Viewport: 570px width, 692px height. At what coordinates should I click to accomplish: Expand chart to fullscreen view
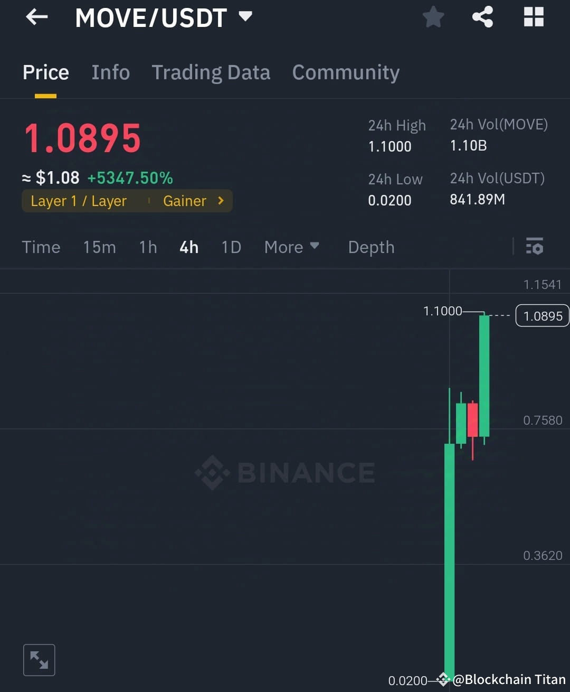39,659
